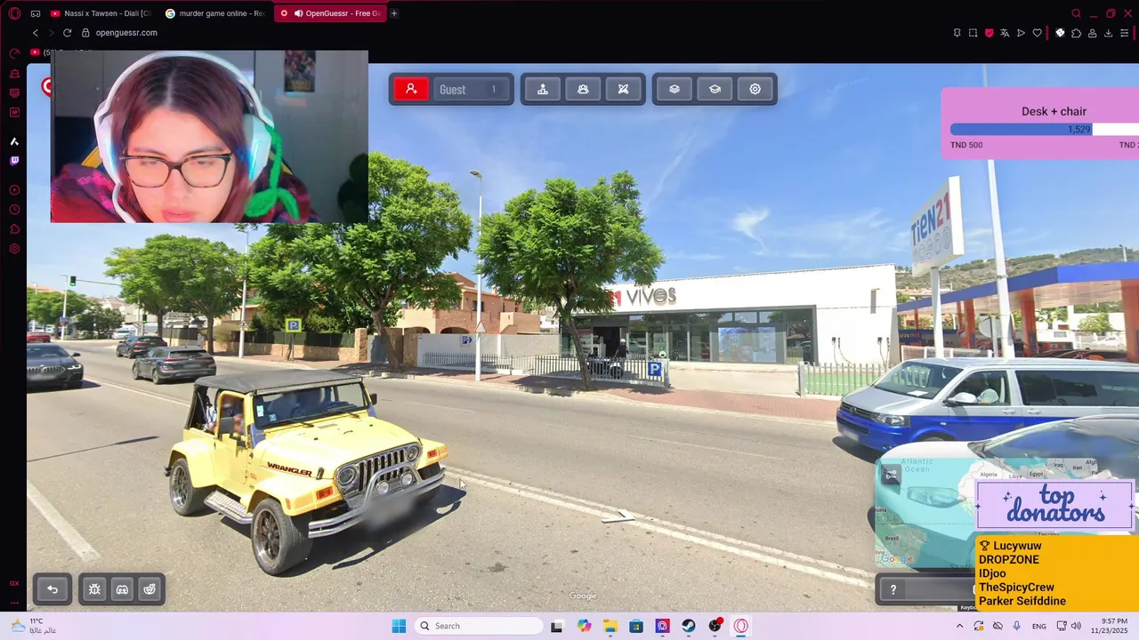The height and width of the screenshot is (640, 1139).
Task: Open the snapshot capture tool
Action: tap(973, 33)
